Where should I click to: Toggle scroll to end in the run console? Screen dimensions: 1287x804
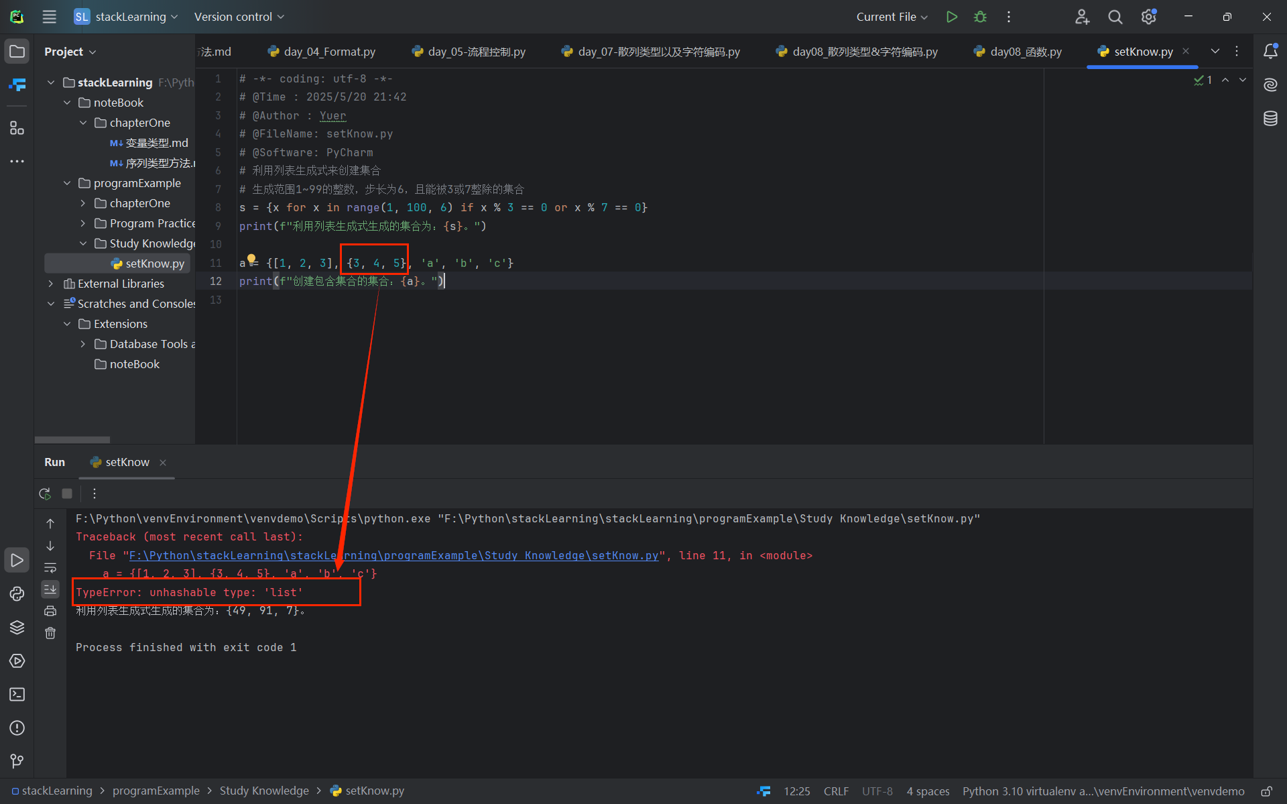(x=50, y=589)
